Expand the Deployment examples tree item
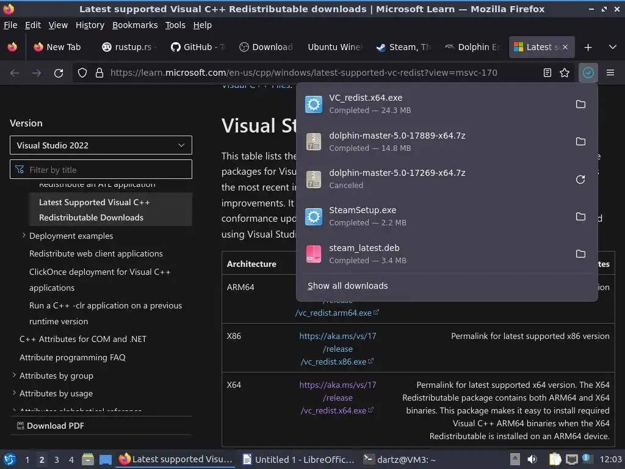Screen dimensions: 625x469 (x=24, y=235)
